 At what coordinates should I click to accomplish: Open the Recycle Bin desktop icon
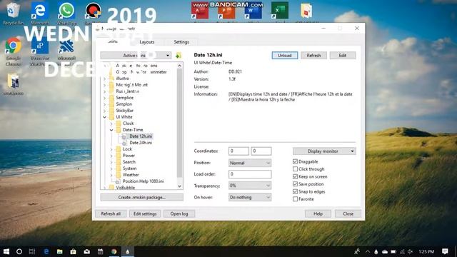click(x=13, y=12)
